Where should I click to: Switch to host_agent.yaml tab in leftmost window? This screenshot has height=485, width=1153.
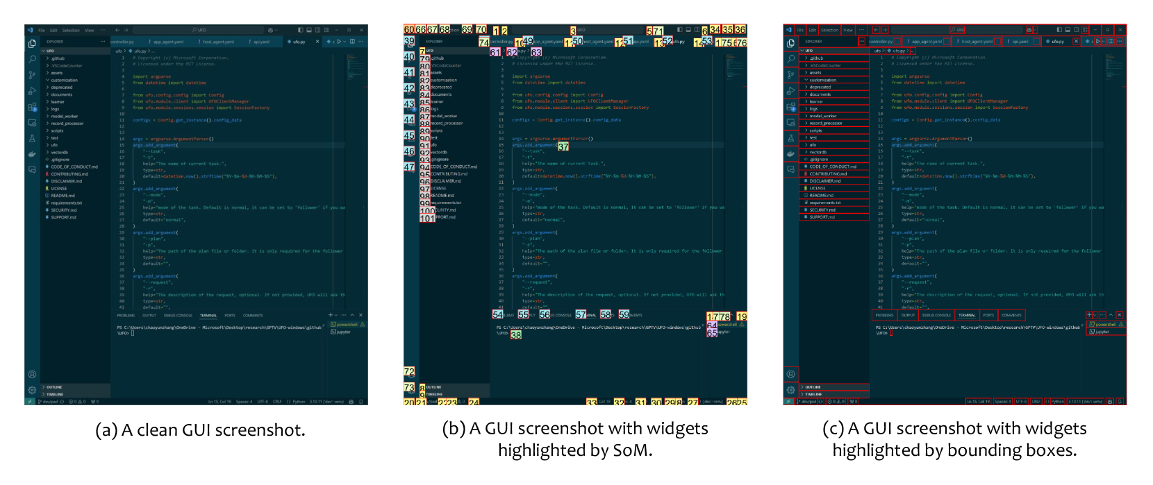point(218,42)
